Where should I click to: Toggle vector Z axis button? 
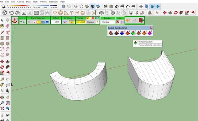point(98,18)
